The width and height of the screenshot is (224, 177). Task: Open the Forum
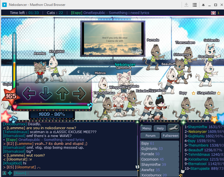[150, 135]
